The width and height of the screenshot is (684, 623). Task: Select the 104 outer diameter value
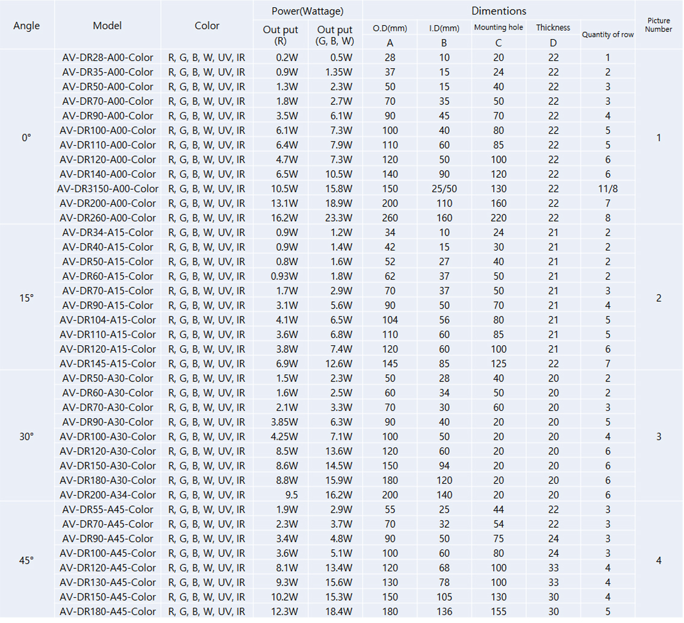click(x=390, y=320)
